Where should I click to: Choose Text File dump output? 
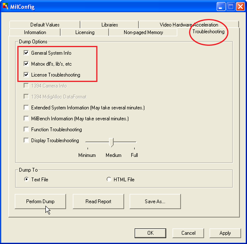(27, 179)
